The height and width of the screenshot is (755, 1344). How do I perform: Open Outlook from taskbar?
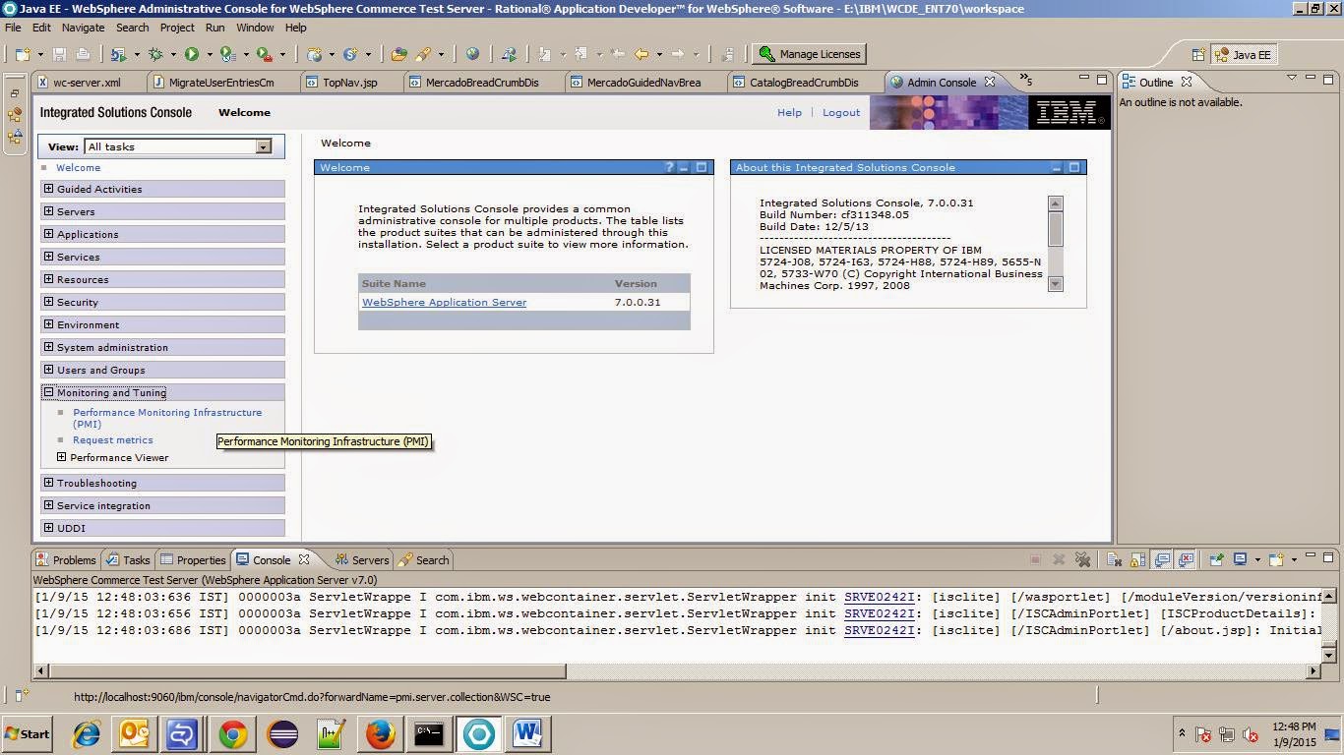pos(135,733)
